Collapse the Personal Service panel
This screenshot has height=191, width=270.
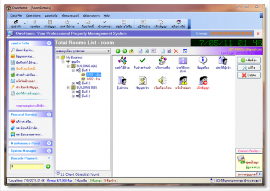click(49, 114)
